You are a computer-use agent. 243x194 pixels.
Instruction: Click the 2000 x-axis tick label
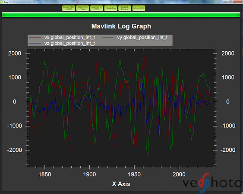pyautogui.click(x=179, y=175)
